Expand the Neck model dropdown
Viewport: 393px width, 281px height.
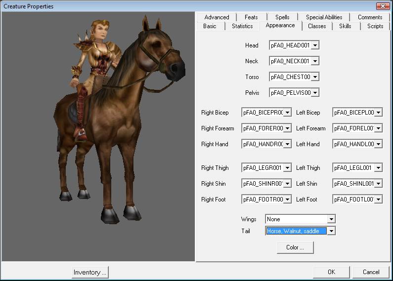pos(315,61)
